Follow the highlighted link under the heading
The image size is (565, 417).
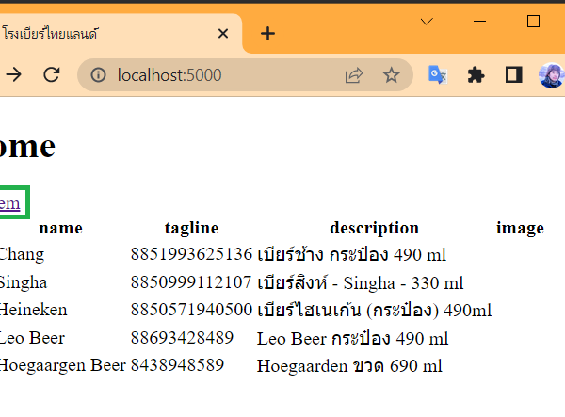click(9, 203)
